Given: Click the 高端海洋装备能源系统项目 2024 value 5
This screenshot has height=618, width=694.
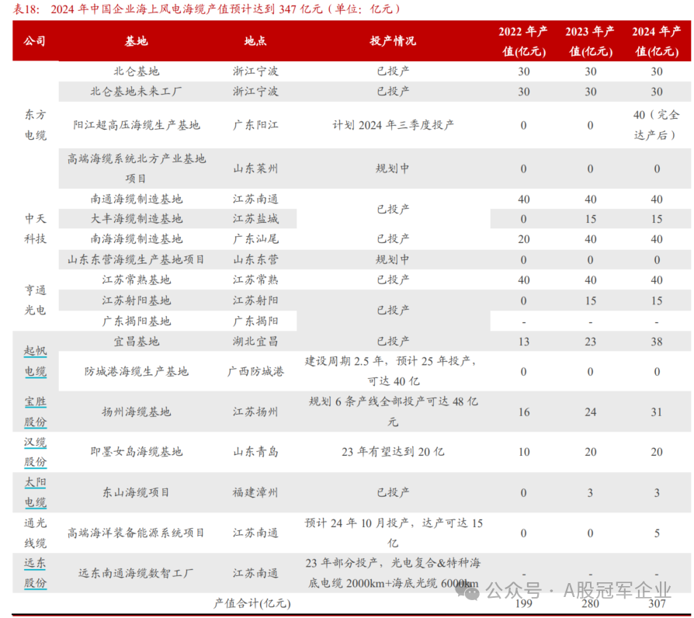Looking at the screenshot, I should (657, 533).
